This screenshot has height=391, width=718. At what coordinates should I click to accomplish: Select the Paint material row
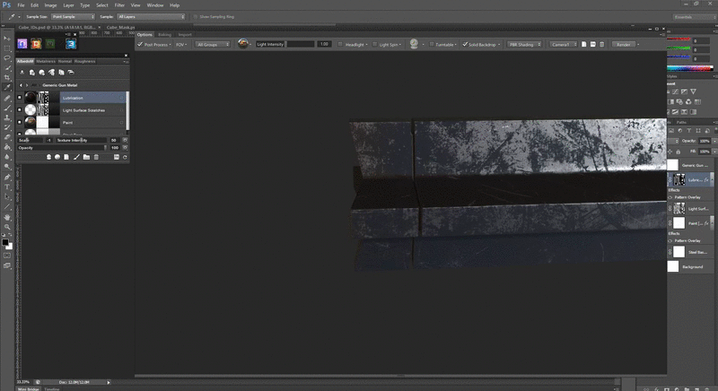coord(93,122)
